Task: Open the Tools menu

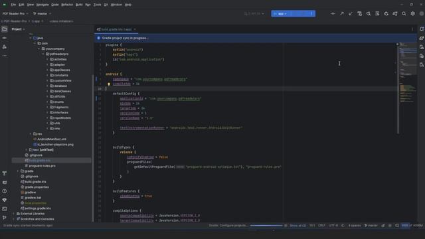Action: pos(98,5)
